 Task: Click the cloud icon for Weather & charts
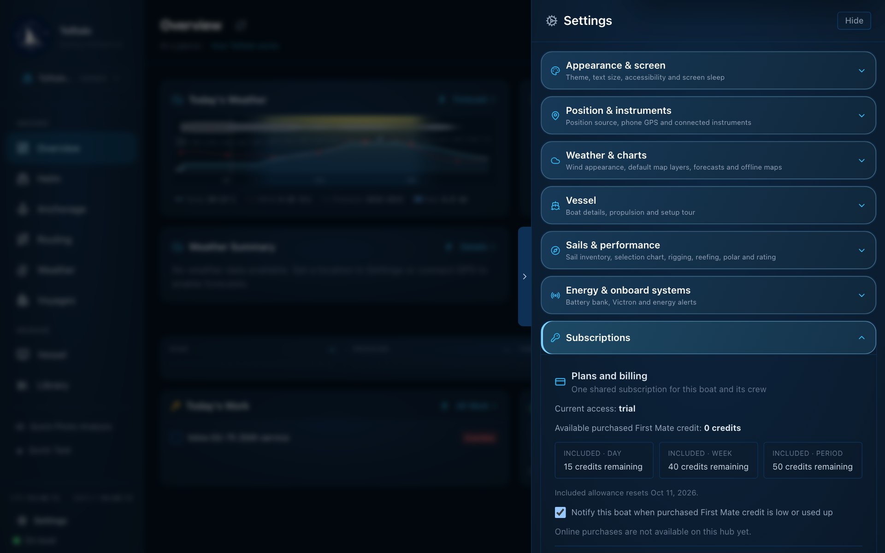tap(555, 161)
